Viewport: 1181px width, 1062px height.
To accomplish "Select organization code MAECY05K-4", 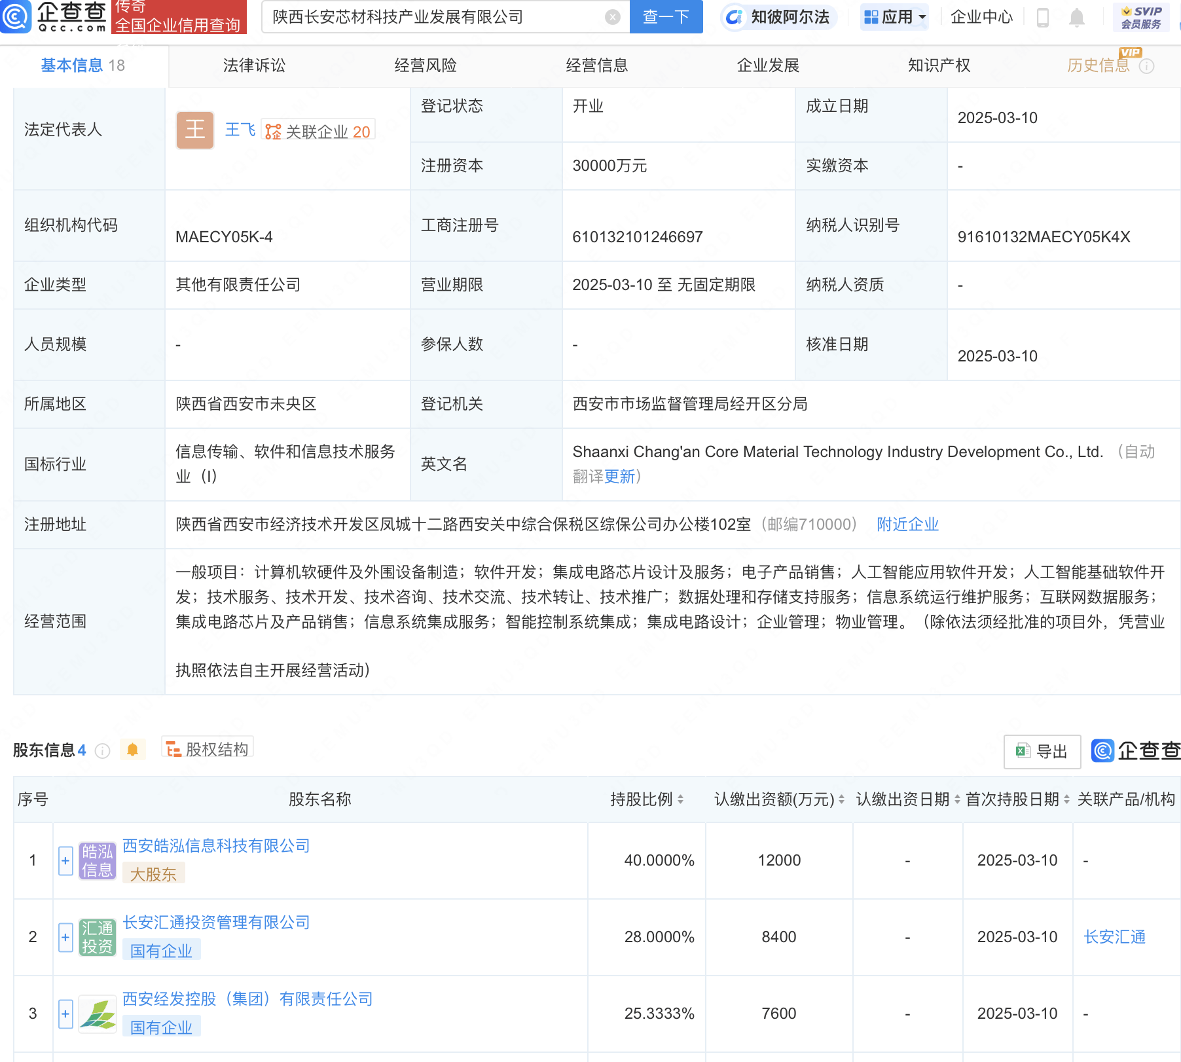I will [x=224, y=237].
